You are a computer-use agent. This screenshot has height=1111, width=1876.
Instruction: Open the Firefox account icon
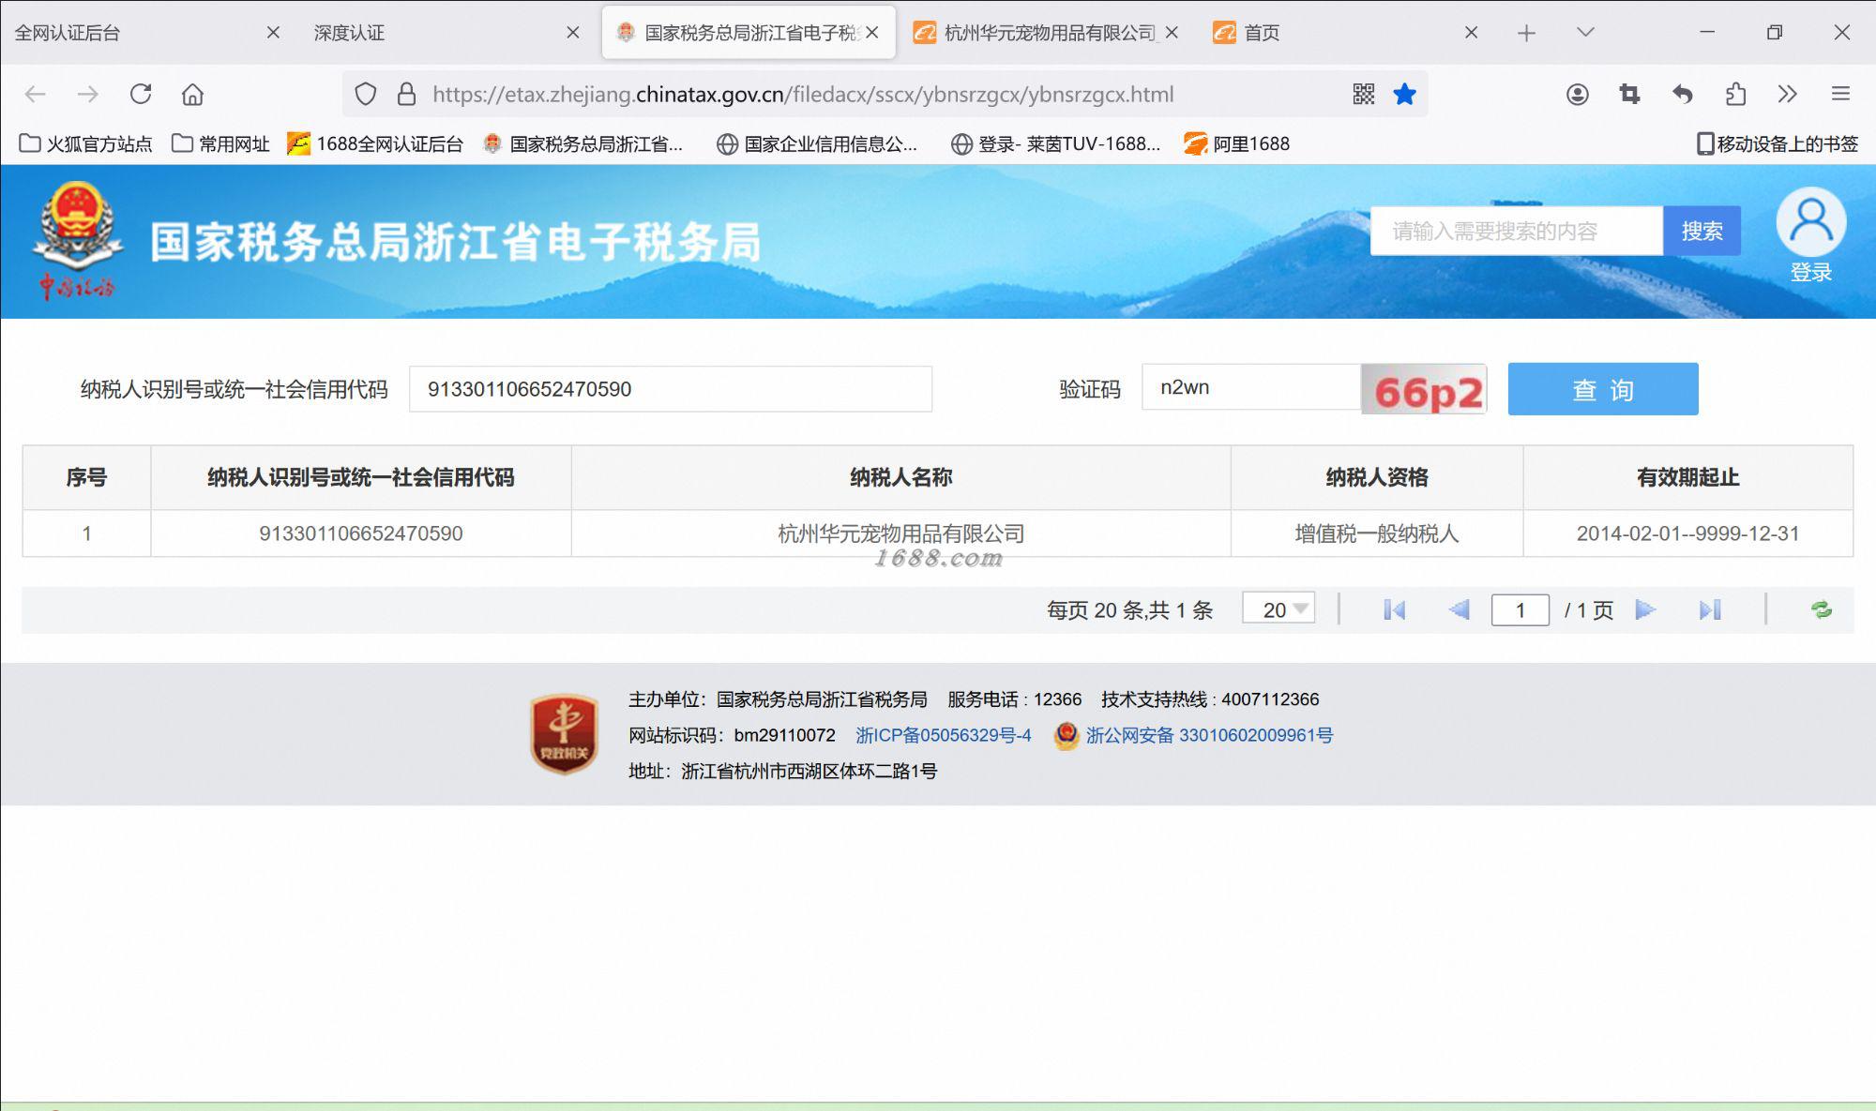(1577, 94)
